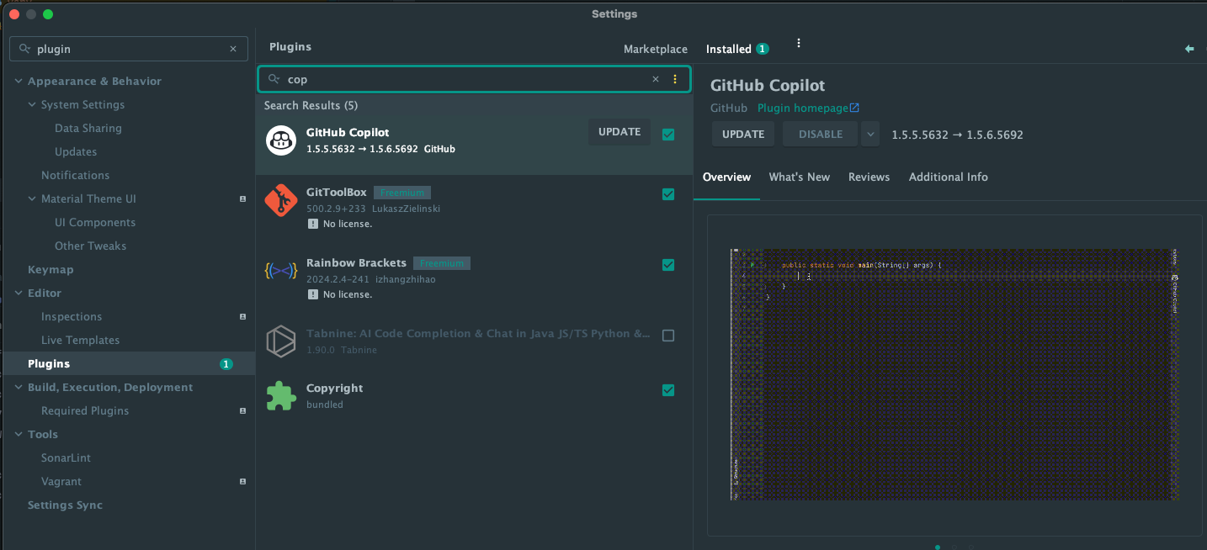Open Notifications settings
Viewport: 1207px width, 550px height.
pos(75,175)
